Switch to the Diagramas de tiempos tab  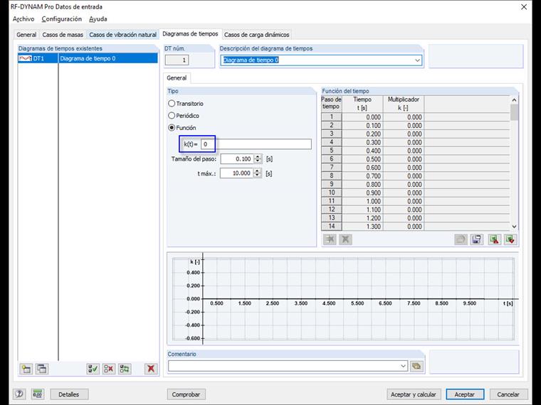[190, 34]
